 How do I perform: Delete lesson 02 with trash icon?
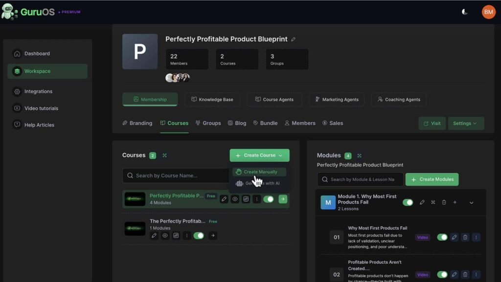465,274
